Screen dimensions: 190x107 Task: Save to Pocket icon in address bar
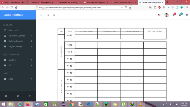click(126, 7)
